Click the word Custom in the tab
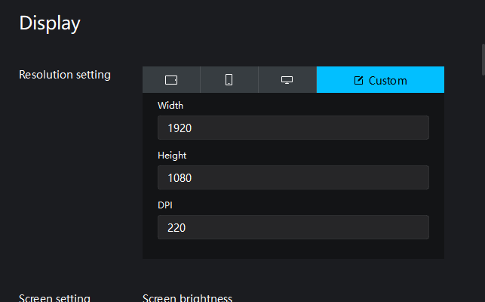 coord(388,80)
